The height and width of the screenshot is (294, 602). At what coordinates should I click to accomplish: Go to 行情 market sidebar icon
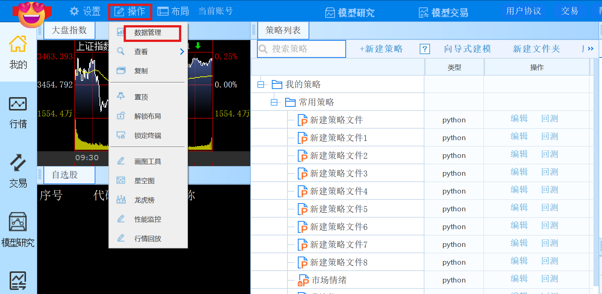18,112
